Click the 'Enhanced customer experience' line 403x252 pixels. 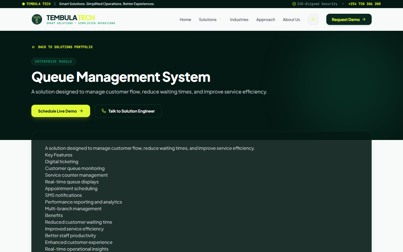79,242
